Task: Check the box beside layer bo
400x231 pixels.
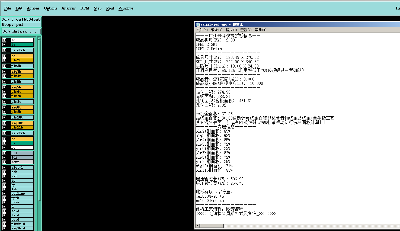Action: (x=4, y=147)
